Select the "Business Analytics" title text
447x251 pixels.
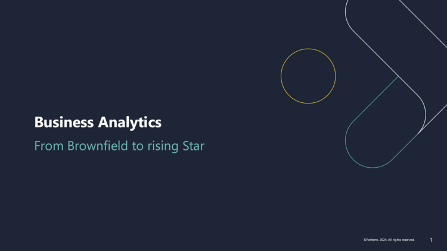[x=98, y=122]
